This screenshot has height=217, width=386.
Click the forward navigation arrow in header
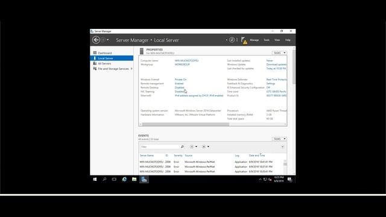(x=103, y=40)
